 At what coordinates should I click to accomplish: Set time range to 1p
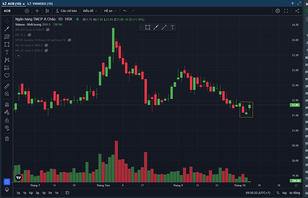click(44, 193)
